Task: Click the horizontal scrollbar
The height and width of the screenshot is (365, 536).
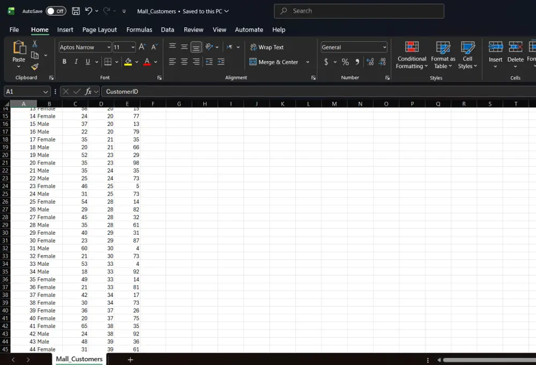Action: 489,360
